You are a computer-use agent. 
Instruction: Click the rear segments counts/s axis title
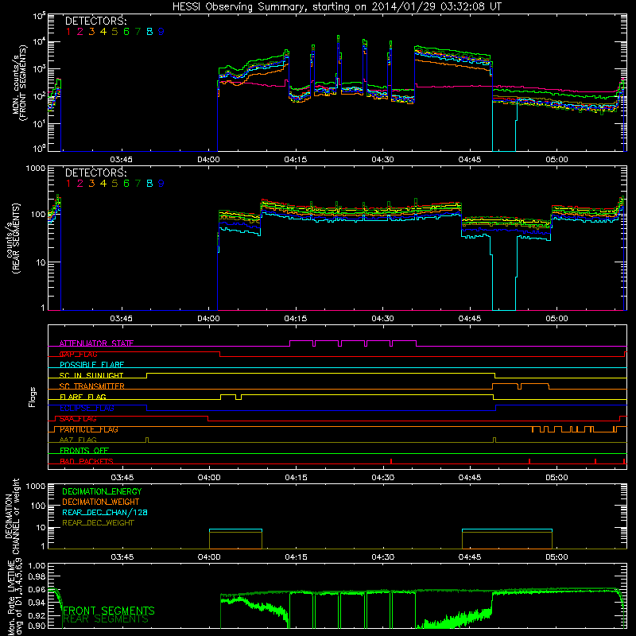12,238
